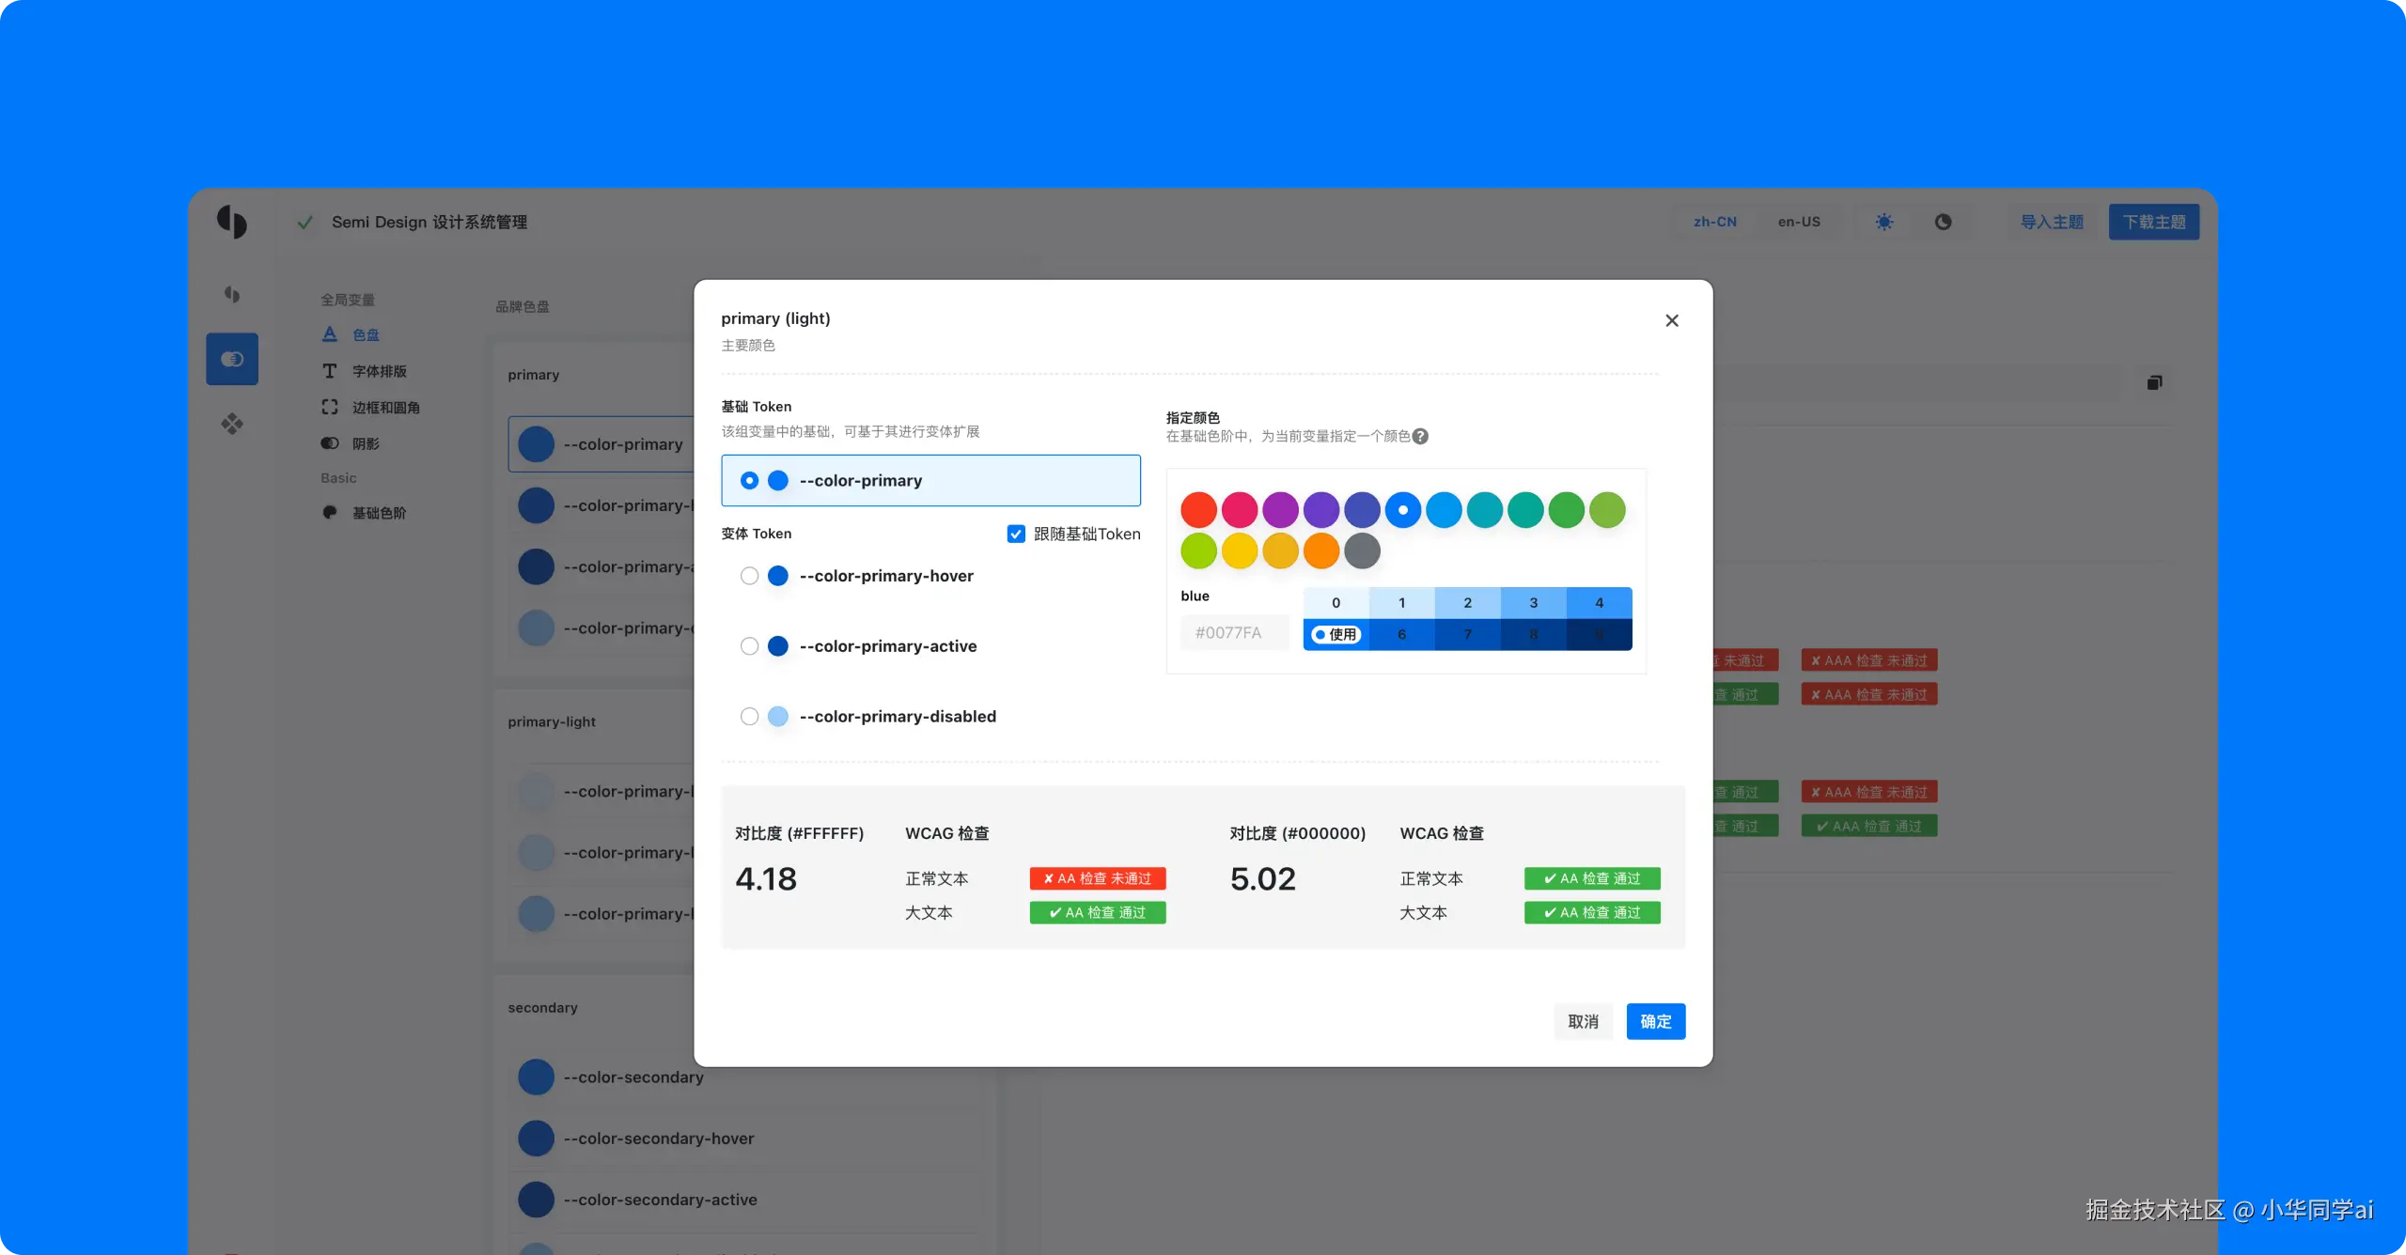Click the Semi Design logo icon
2406x1255 pixels.
[x=232, y=222]
